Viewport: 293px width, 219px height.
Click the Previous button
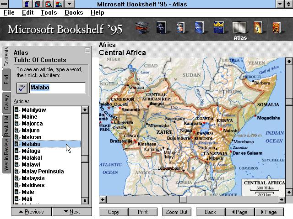(x=32, y=212)
